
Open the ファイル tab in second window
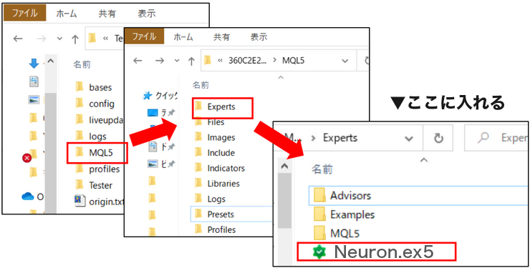pyautogui.click(x=145, y=36)
